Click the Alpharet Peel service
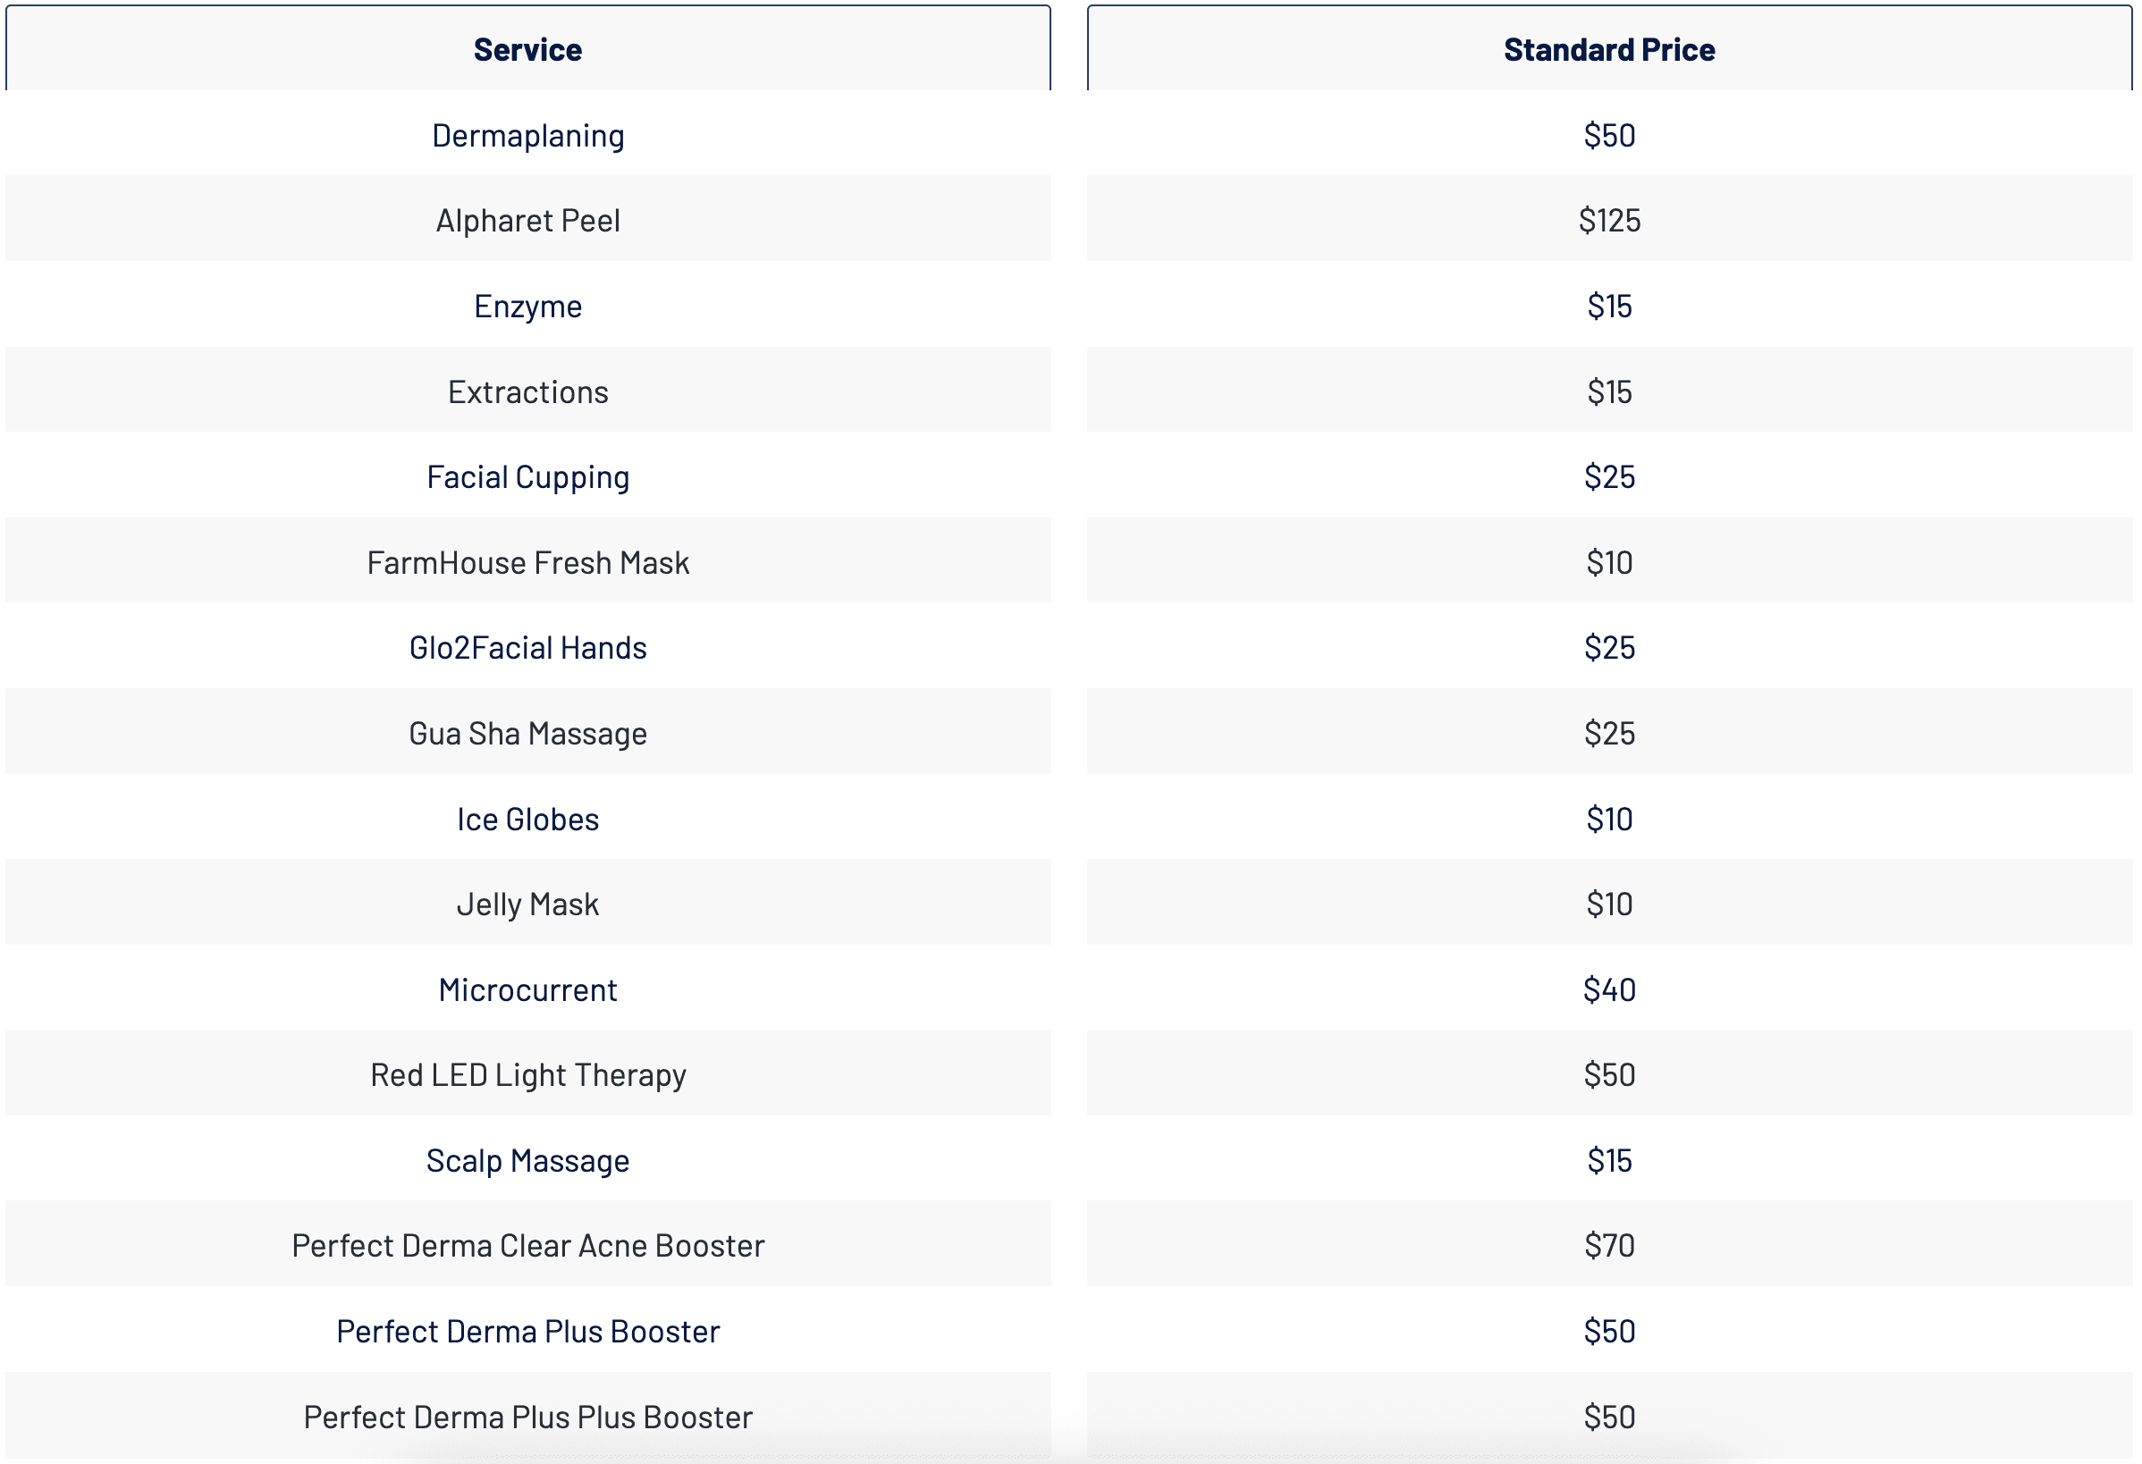Image resolution: width=2142 pixels, height=1464 pixels. click(527, 221)
